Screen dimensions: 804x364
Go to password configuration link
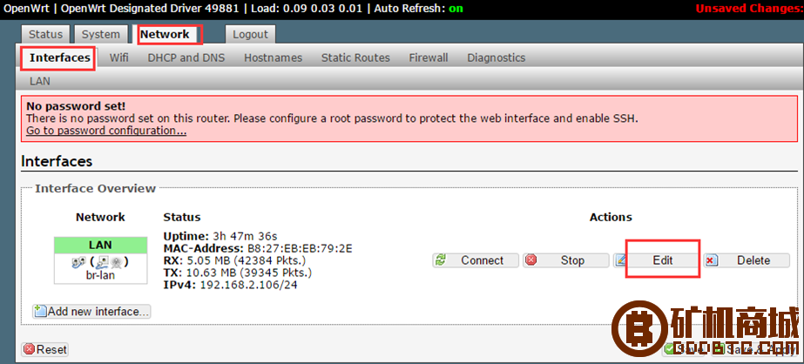tap(106, 131)
